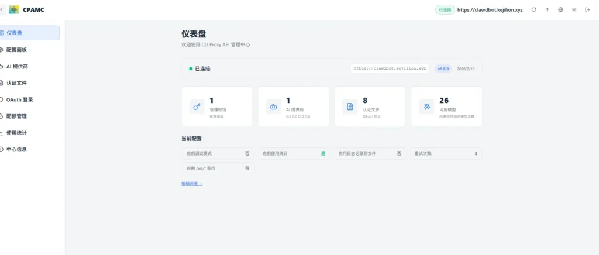Toggle the sun theme icon
Image resolution: width=599 pixels, height=255 pixels.
pos(574,10)
